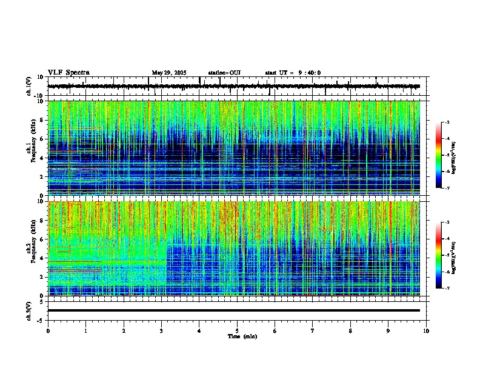Image resolution: width=480 pixels, height=371 pixels.
Task: Click the "ch.1(V)" axis label
Action: coord(29,86)
